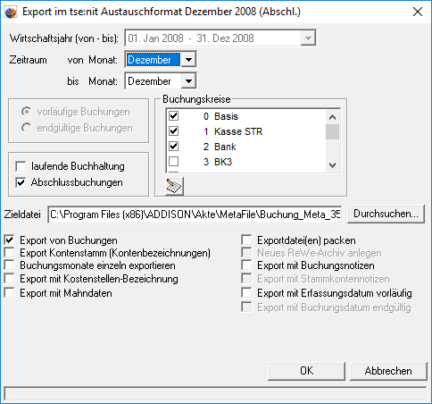The width and height of the screenshot is (432, 404).
Task: Click Buchungskreise list scroll down arrow
Action: click(332, 164)
